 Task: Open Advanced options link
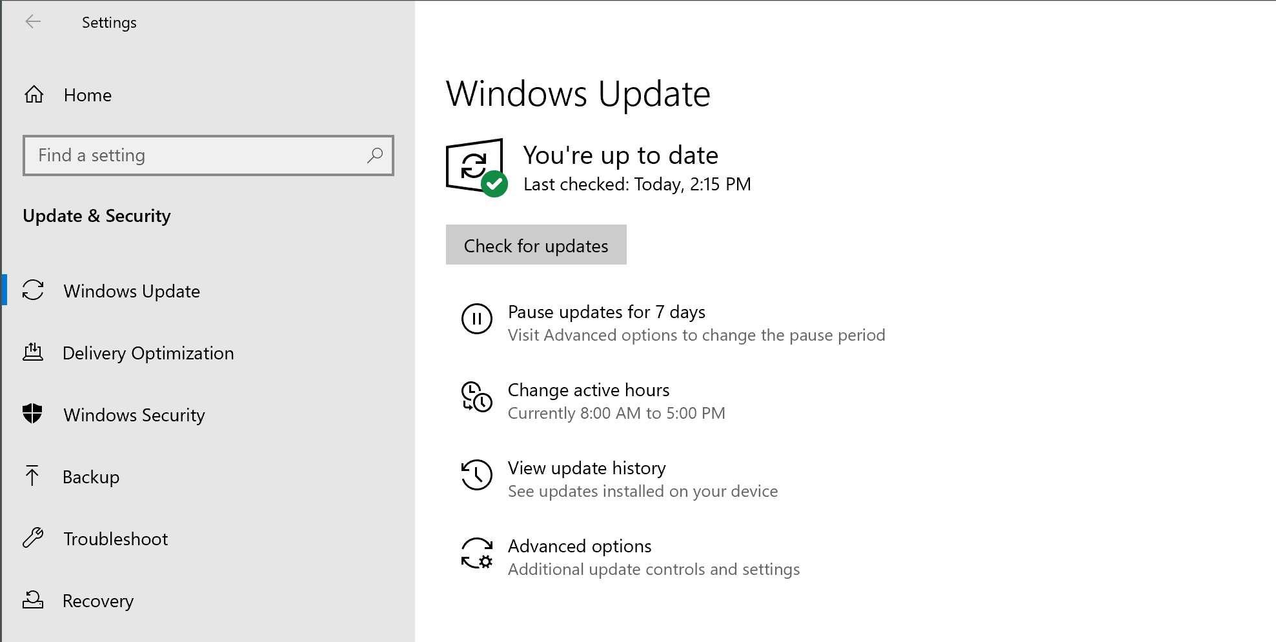(x=580, y=547)
